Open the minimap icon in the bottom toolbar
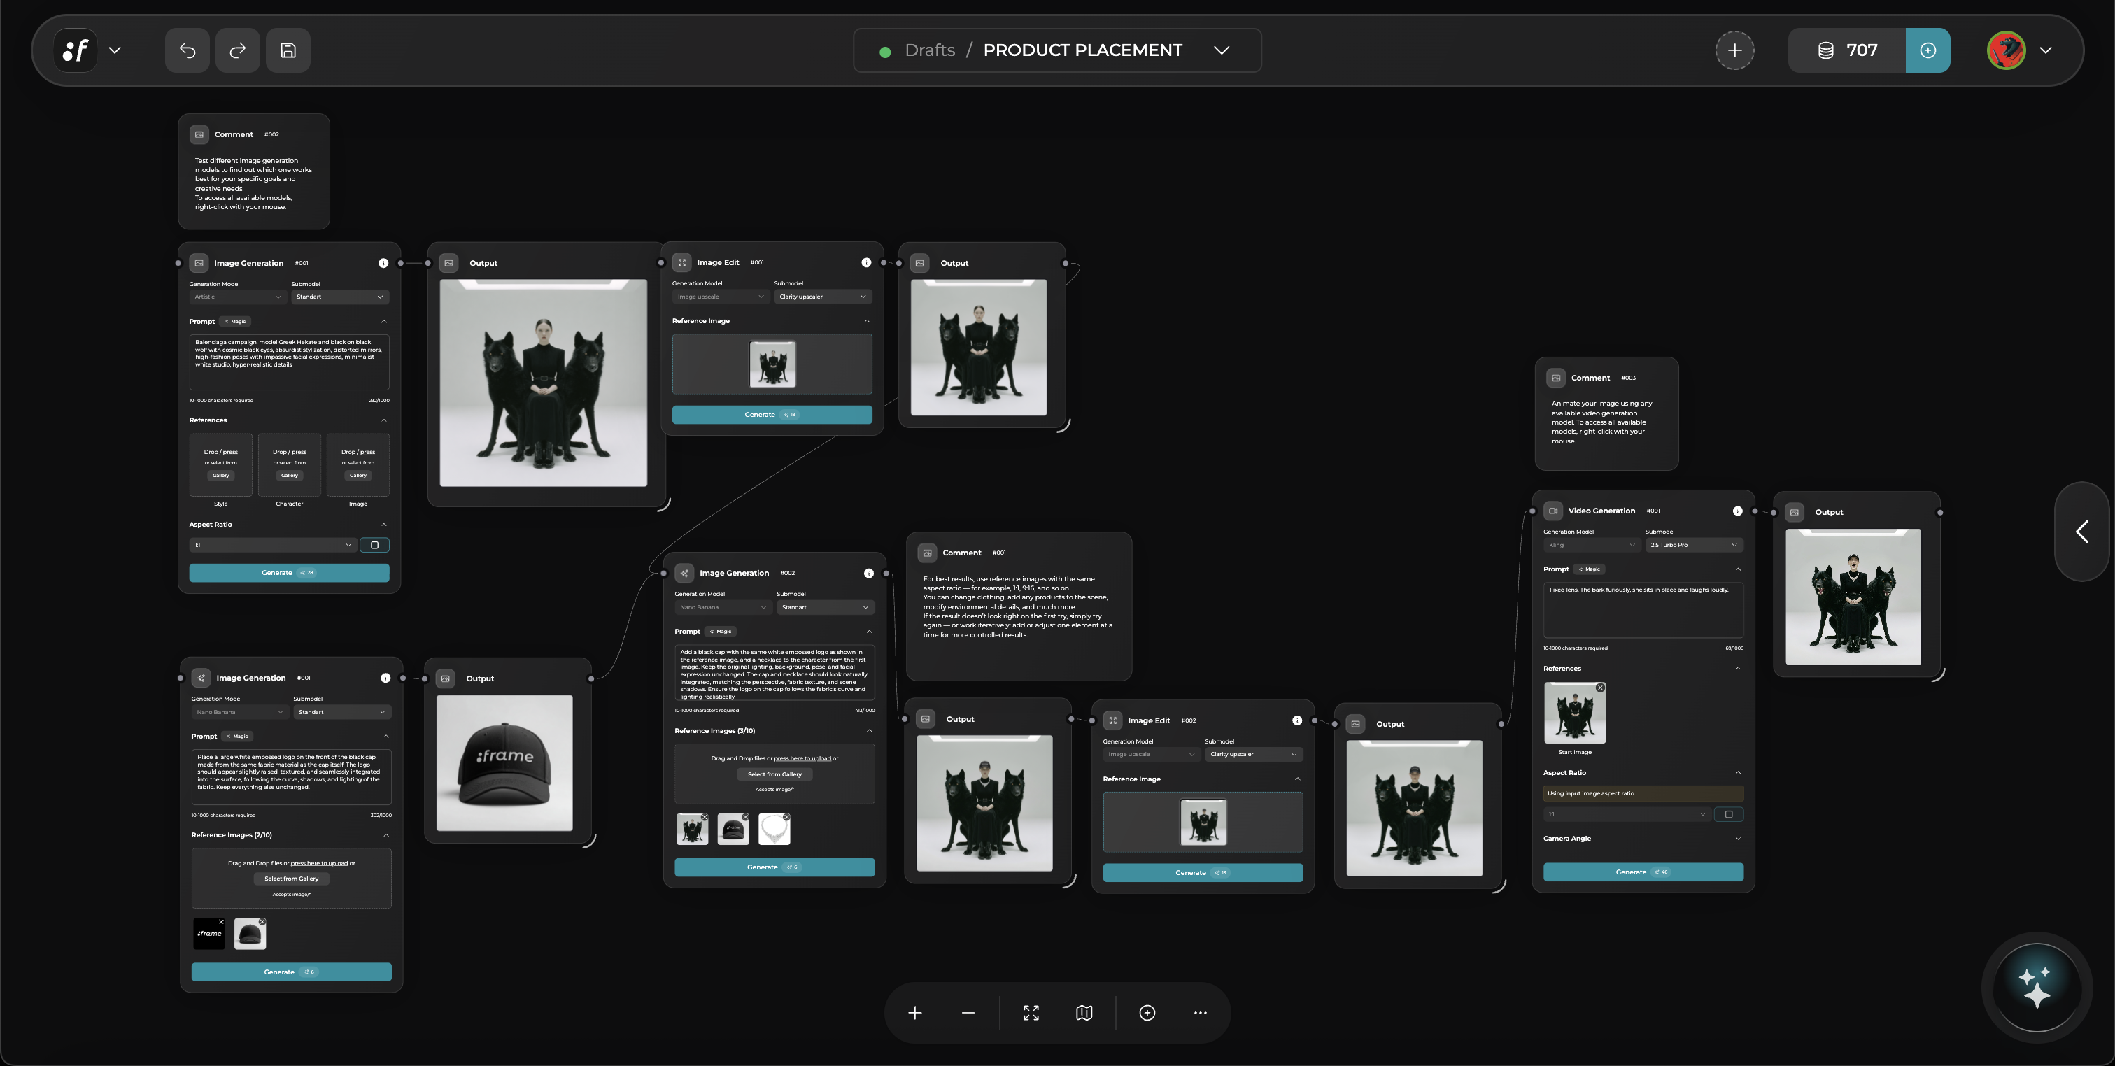Image resolution: width=2115 pixels, height=1066 pixels. click(1084, 1012)
